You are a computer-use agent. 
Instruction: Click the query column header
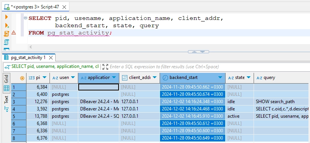pos(282,78)
